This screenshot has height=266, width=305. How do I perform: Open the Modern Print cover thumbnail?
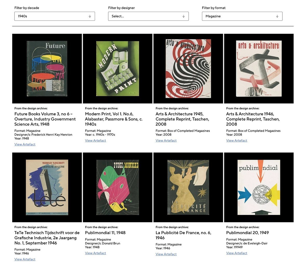click(x=118, y=69)
